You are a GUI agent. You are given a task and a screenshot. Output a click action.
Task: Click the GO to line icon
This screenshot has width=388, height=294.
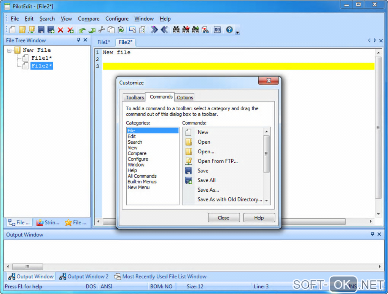217,30
